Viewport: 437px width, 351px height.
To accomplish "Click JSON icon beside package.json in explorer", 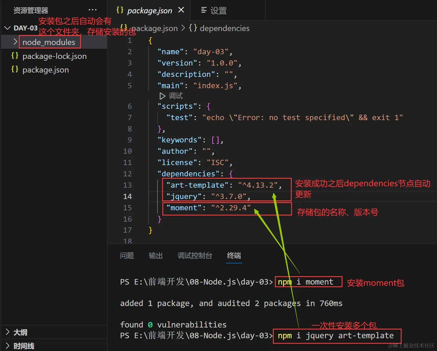I will point(15,70).
